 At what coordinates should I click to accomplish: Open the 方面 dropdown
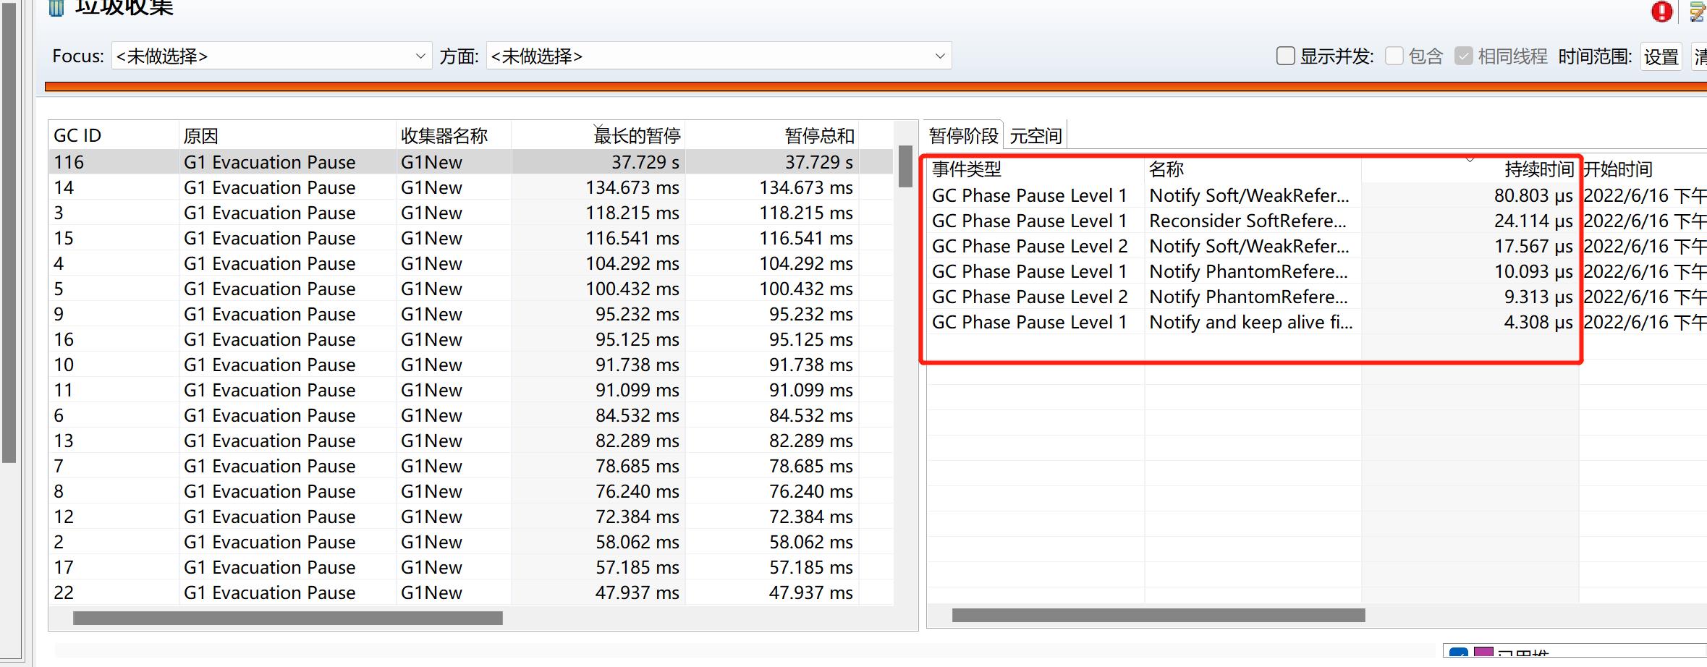pyautogui.click(x=719, y=56)
